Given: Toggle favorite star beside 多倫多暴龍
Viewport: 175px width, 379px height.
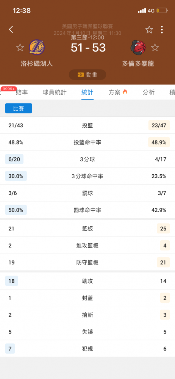Looking at the screenshot, I should [155, 47].
